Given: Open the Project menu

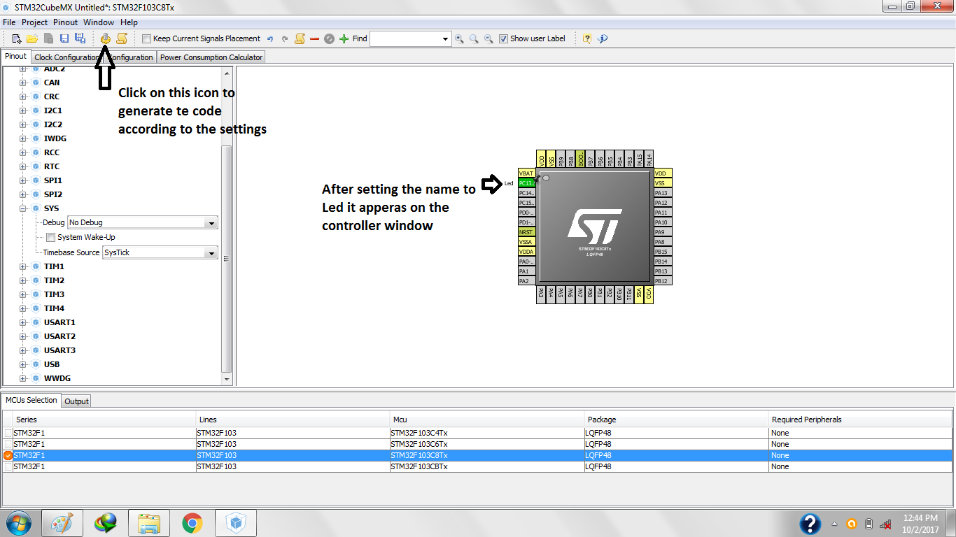Looking at the screenshot, I should click(x=34, y=22).
